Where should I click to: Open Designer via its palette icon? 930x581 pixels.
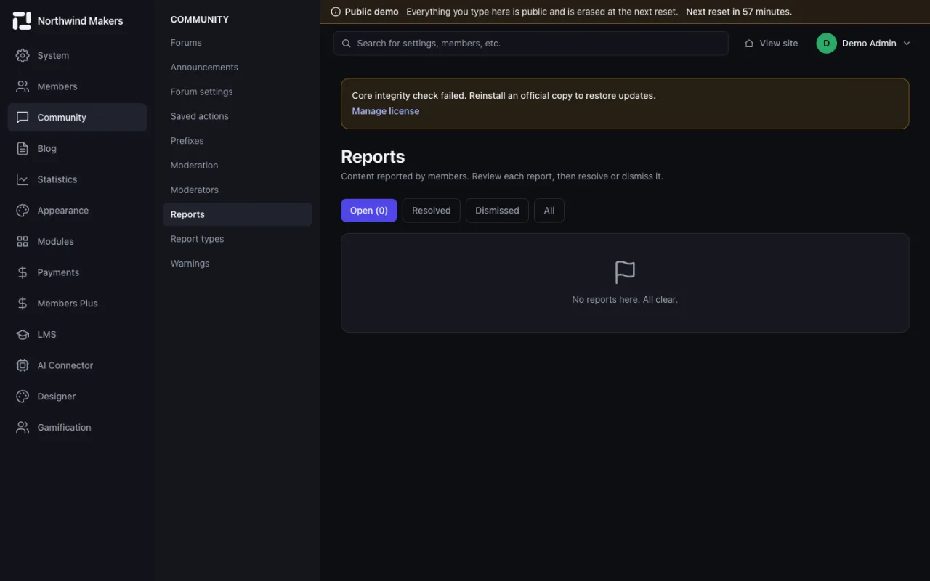pos(23,397)
